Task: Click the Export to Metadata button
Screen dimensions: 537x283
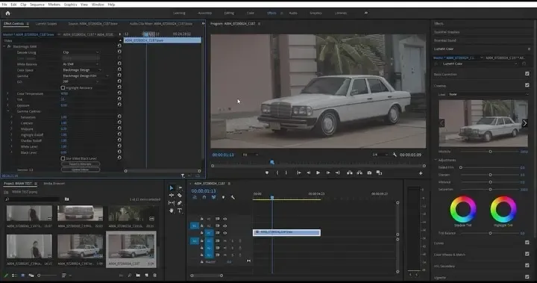Action: [x=81, y=164]
